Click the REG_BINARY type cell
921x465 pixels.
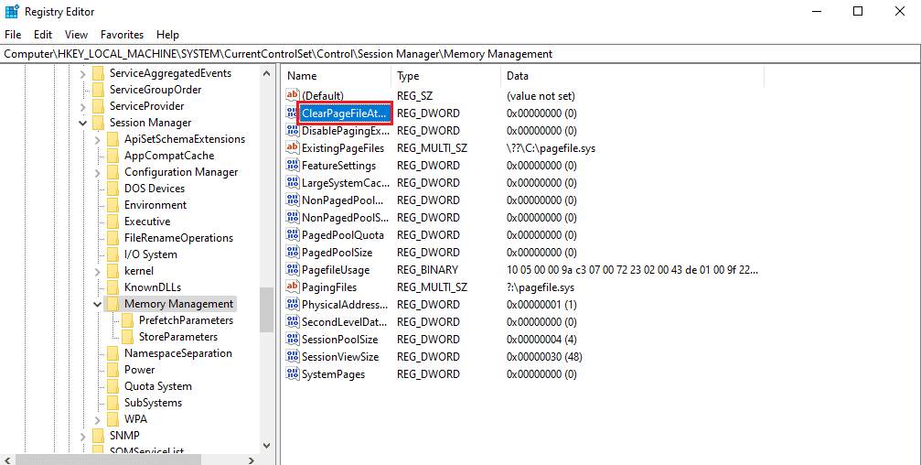428,270
